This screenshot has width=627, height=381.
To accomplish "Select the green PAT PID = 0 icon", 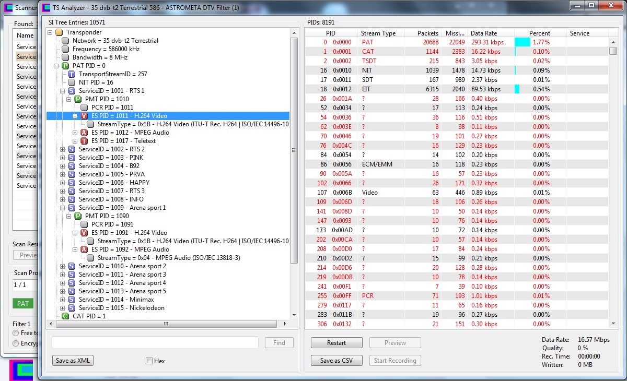I will click(65, 66).
